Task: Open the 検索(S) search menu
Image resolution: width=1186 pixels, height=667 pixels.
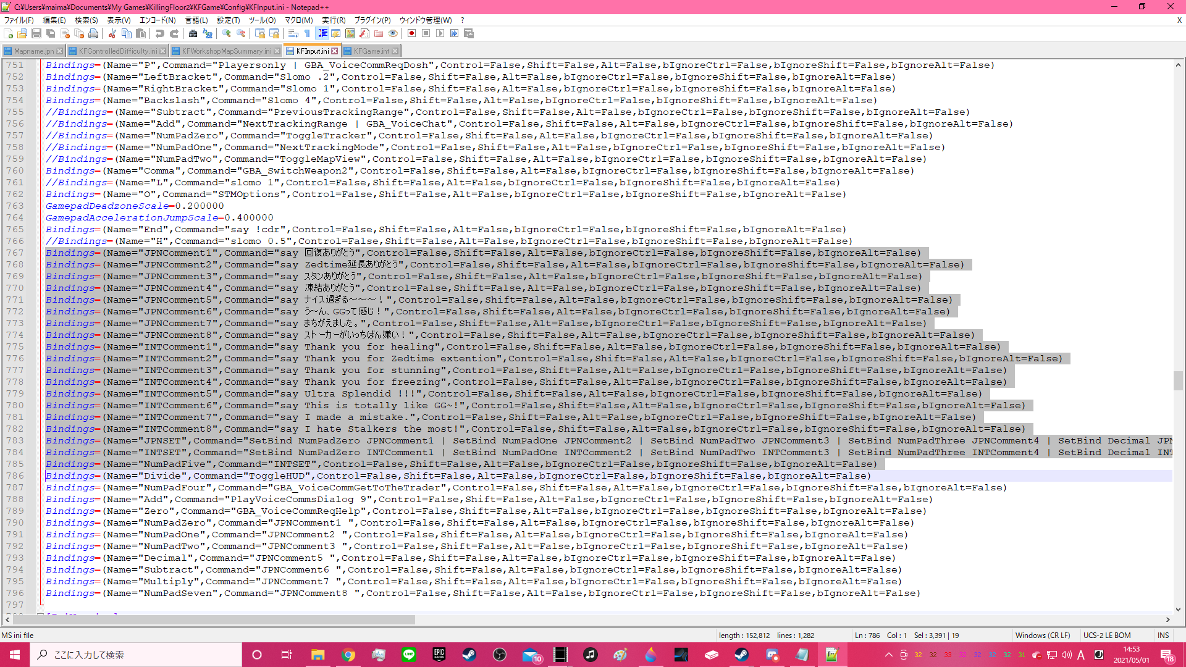Action: [x=86, y=20]
